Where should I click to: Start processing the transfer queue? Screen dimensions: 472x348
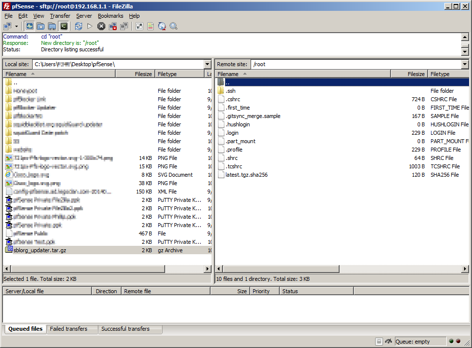coord(89,27)
